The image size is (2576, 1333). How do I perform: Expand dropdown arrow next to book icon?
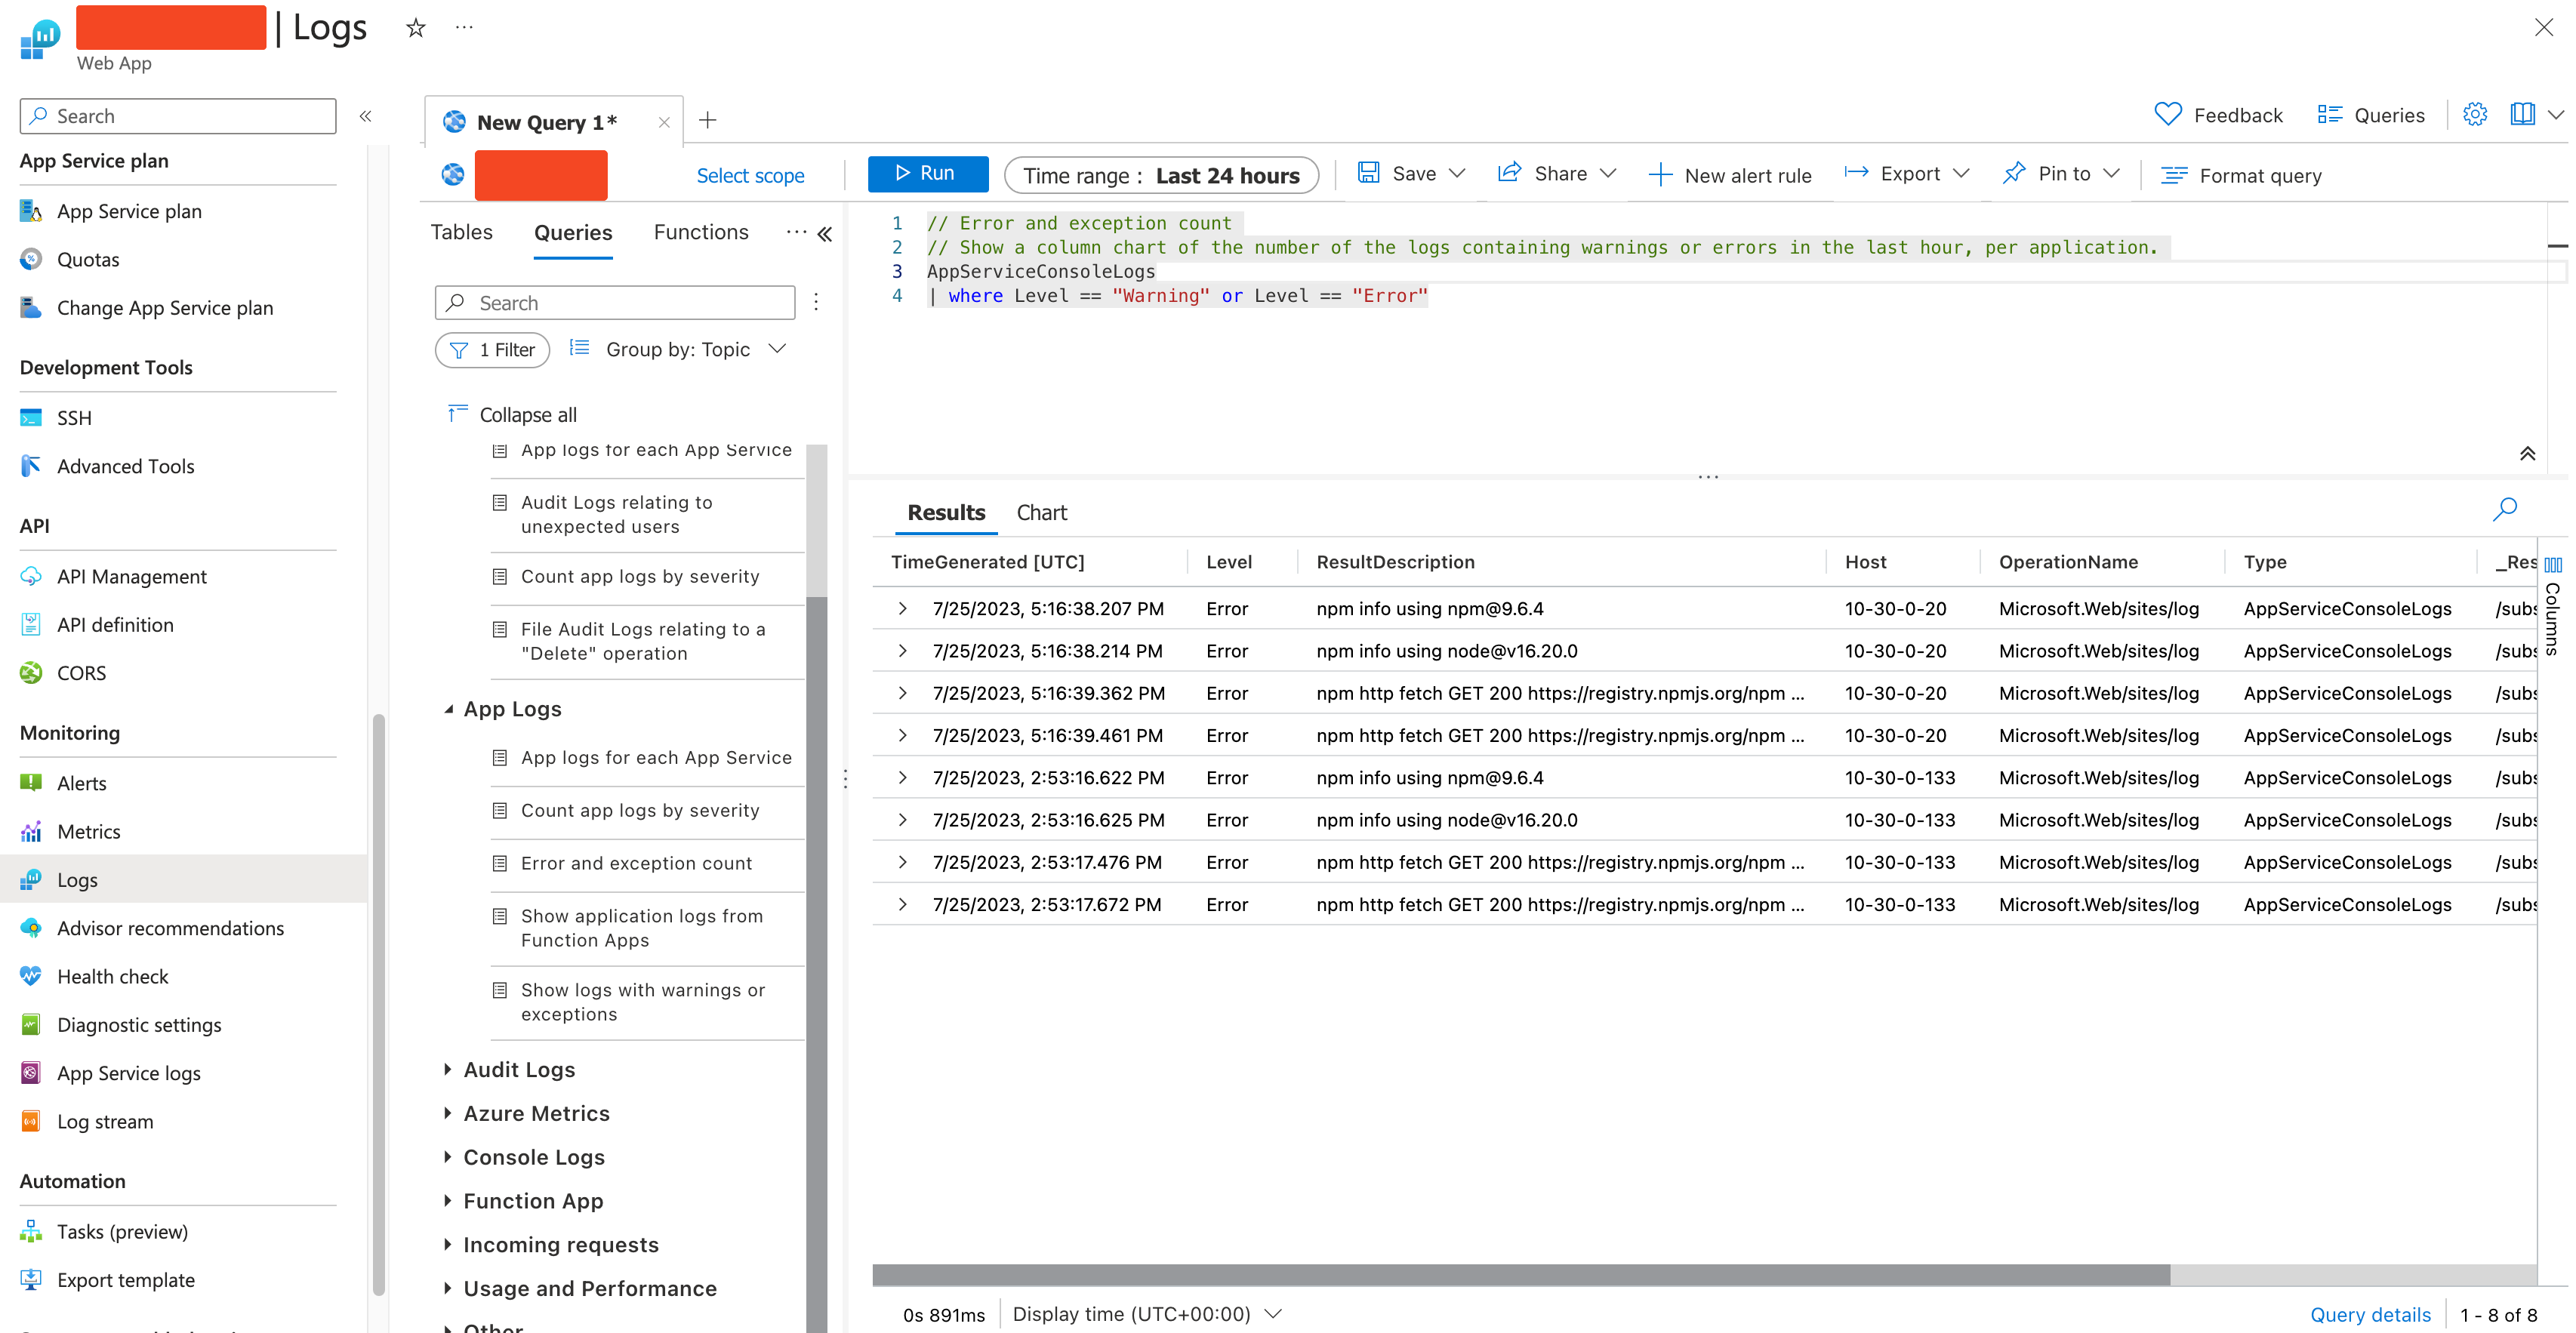tap(2556, 115)
